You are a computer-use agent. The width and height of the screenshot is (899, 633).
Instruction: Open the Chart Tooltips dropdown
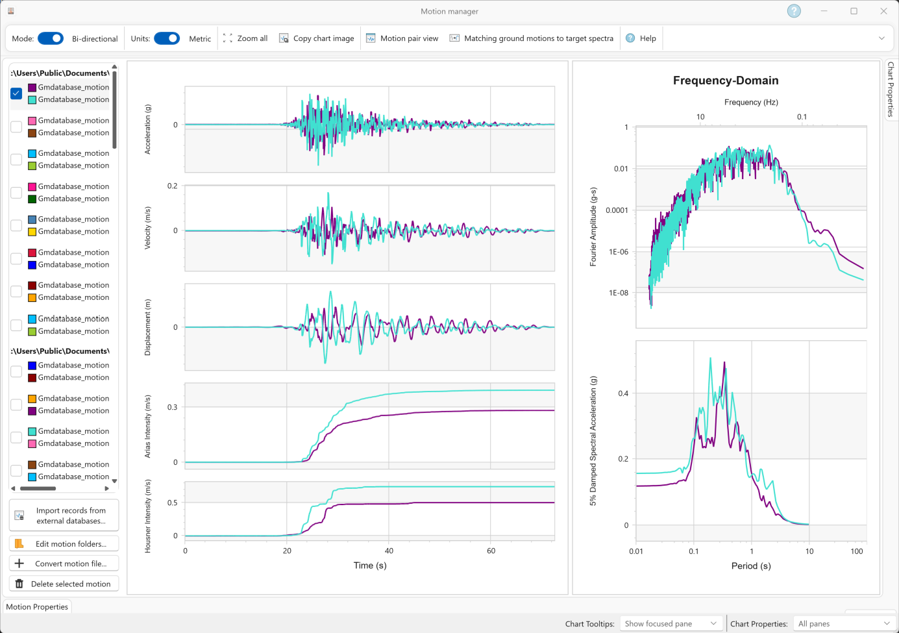coord(671,623)
